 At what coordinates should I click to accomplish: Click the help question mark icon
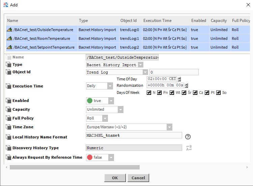pos(188,137)
